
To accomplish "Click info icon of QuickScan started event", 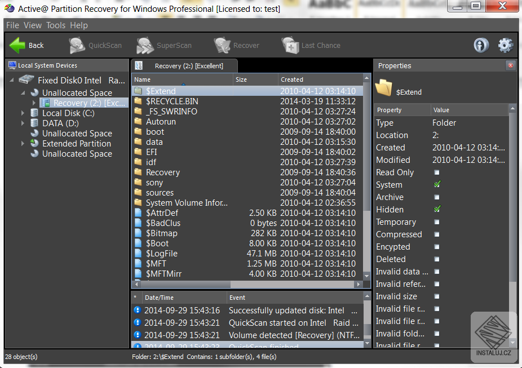I will pos(137,322).
